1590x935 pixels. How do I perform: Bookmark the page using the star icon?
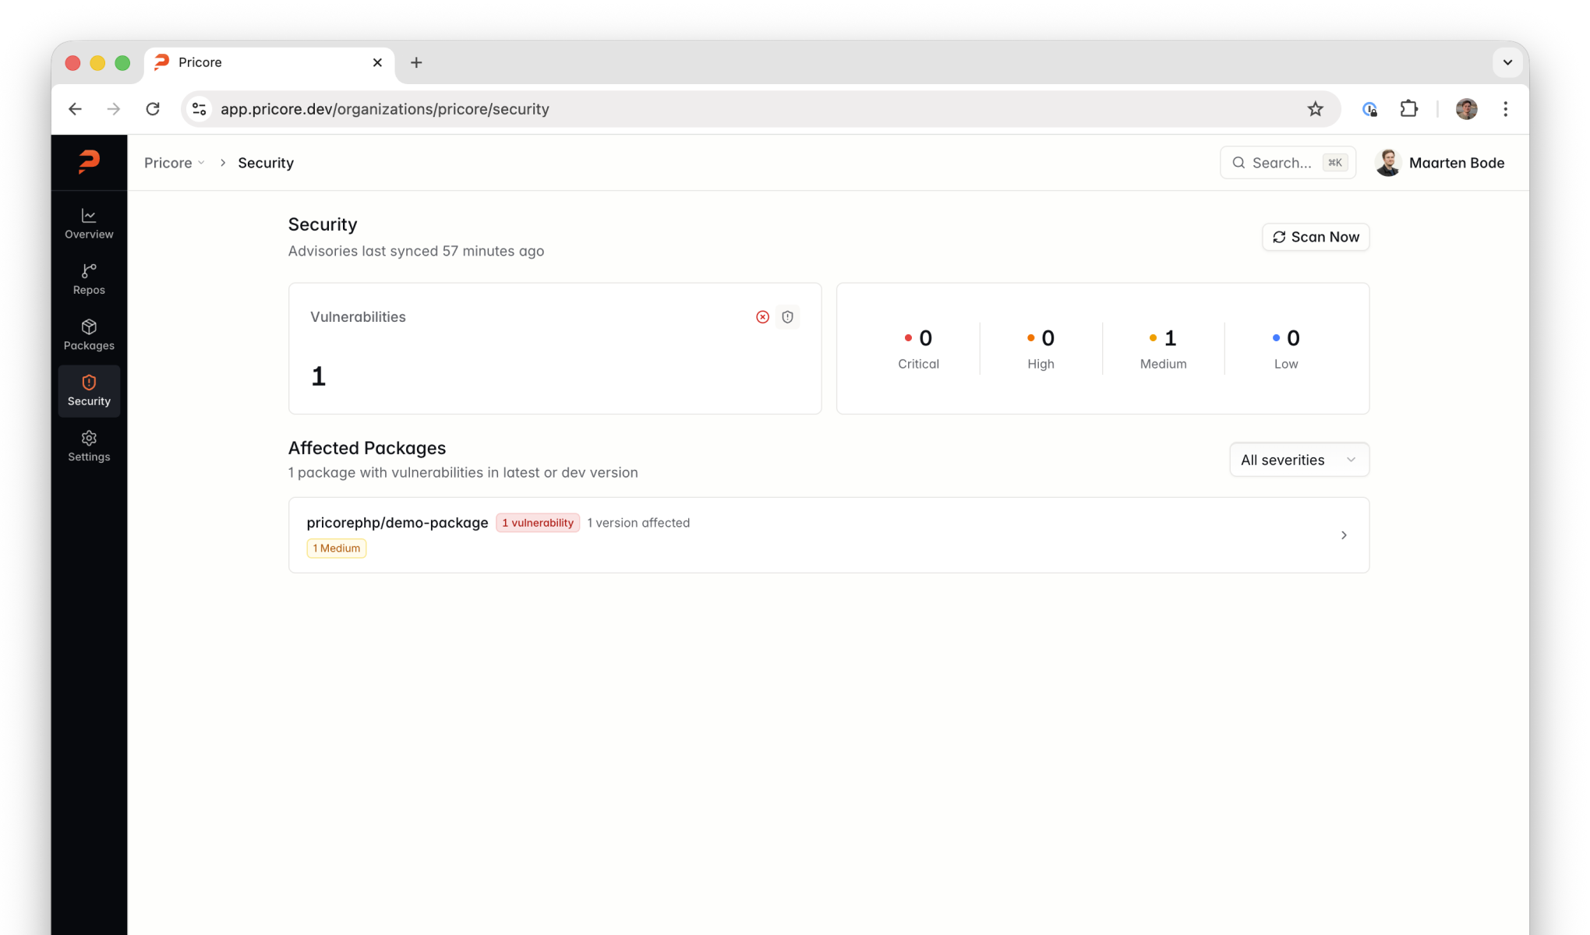1316,108
